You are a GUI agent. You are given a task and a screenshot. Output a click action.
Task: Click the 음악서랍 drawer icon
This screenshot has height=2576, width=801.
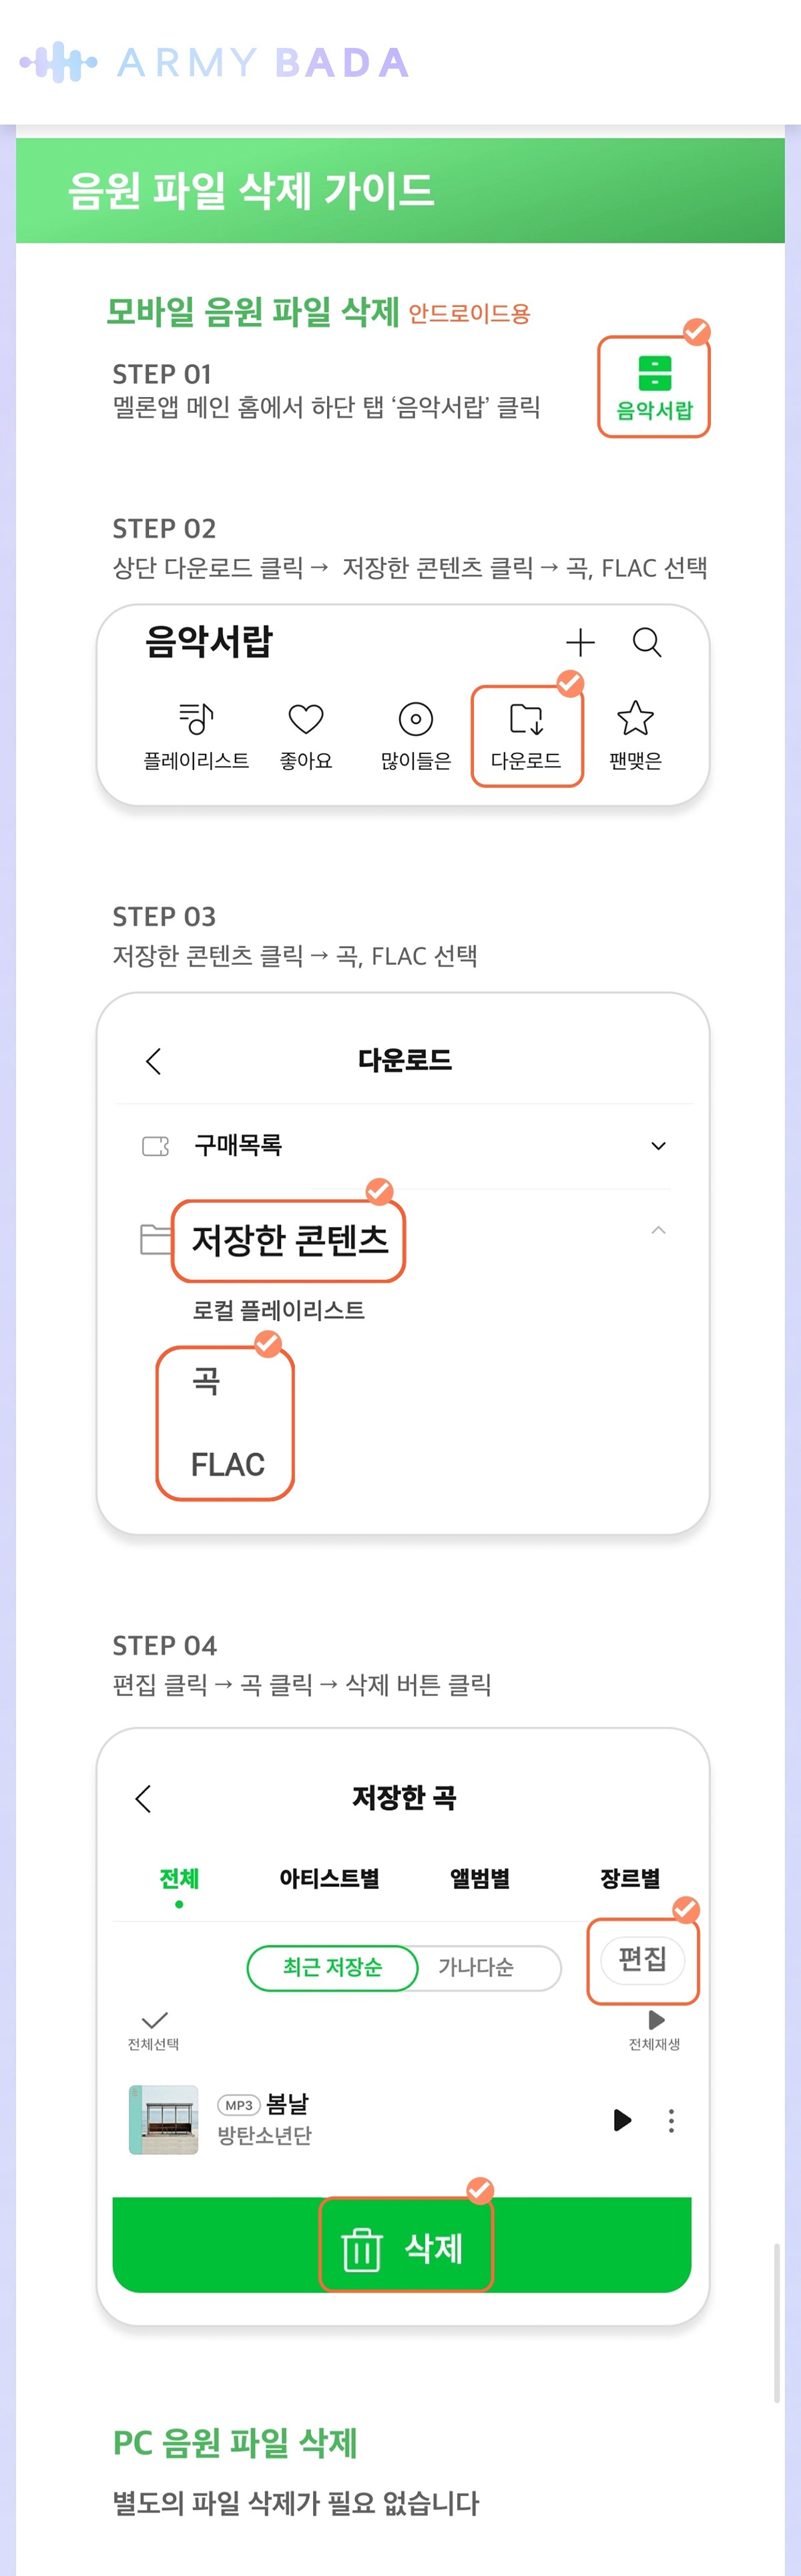click(654, 374)
